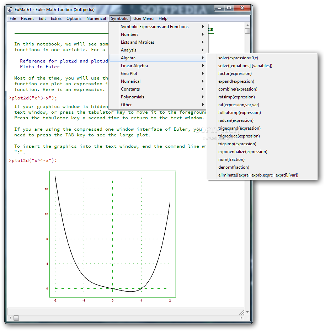Image resolution: width=325 pixels, height=331 pixels.
Task: Expand Symbolic Expressions and Functions submenu
Action: click(158, 27)
